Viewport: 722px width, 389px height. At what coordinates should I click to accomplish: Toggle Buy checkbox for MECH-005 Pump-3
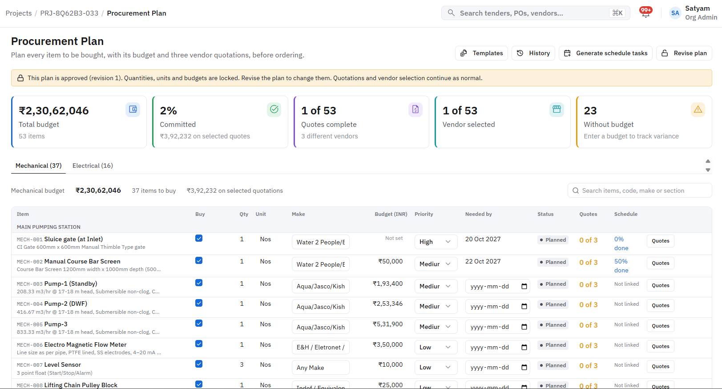[199, 324]
